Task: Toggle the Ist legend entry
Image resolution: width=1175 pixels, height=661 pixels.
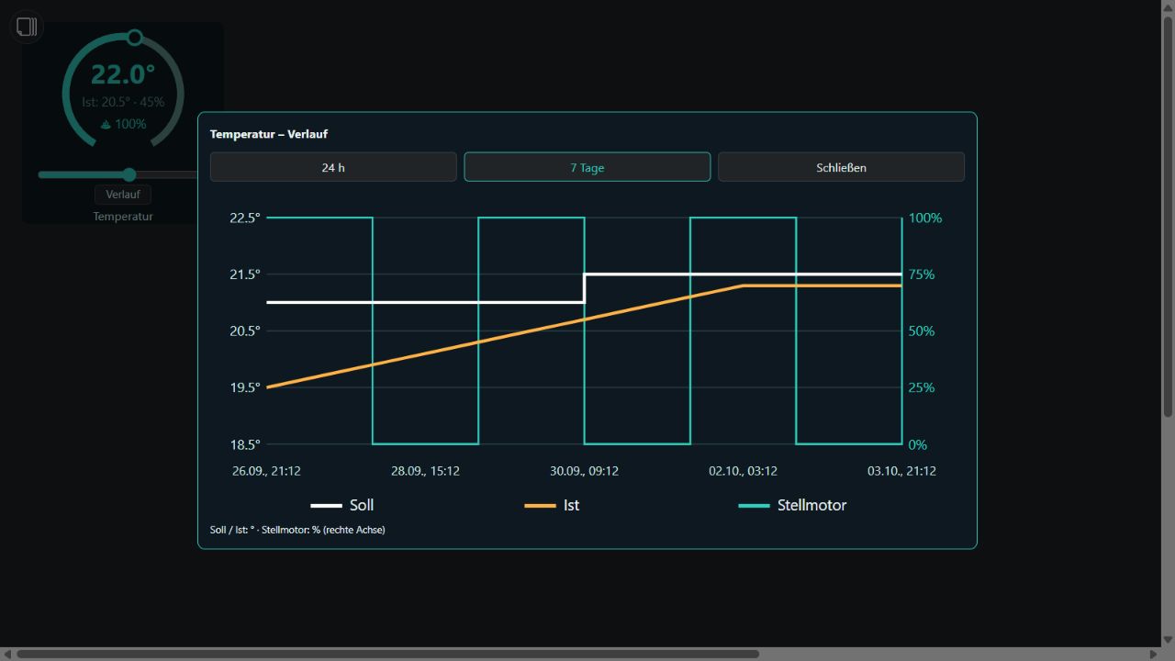Action: pos(552,505)
